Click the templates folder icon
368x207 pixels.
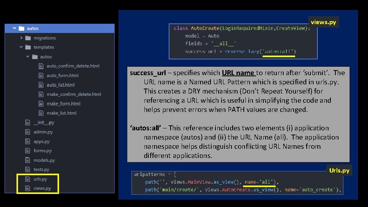(x=28, y=47)
